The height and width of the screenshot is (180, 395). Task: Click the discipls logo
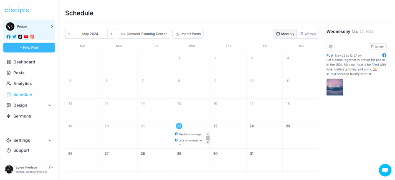(17, 10)
